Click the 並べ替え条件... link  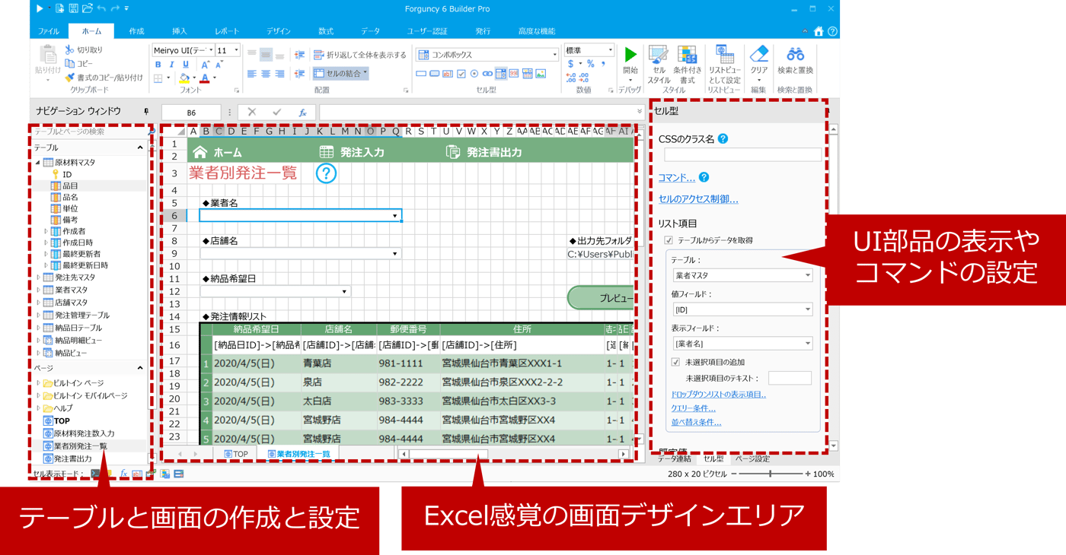pos(696,422)
